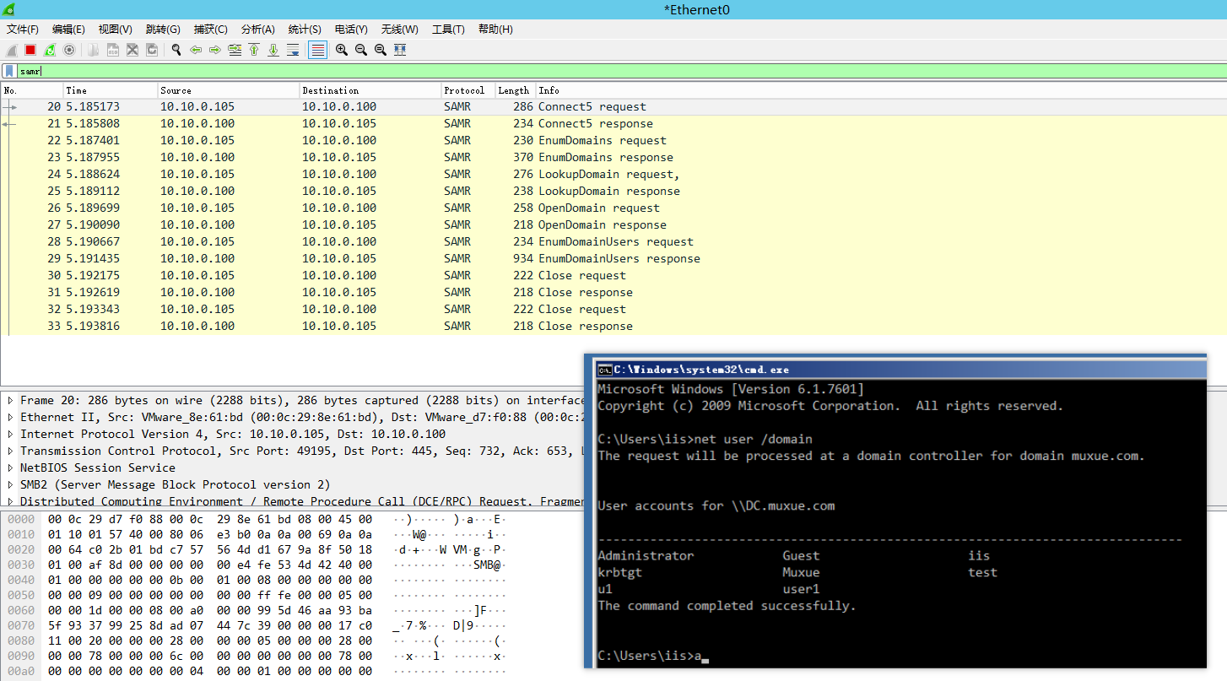Zoom out the main window text
This screenshot has width=1227, height=681.
coord(361,50)
